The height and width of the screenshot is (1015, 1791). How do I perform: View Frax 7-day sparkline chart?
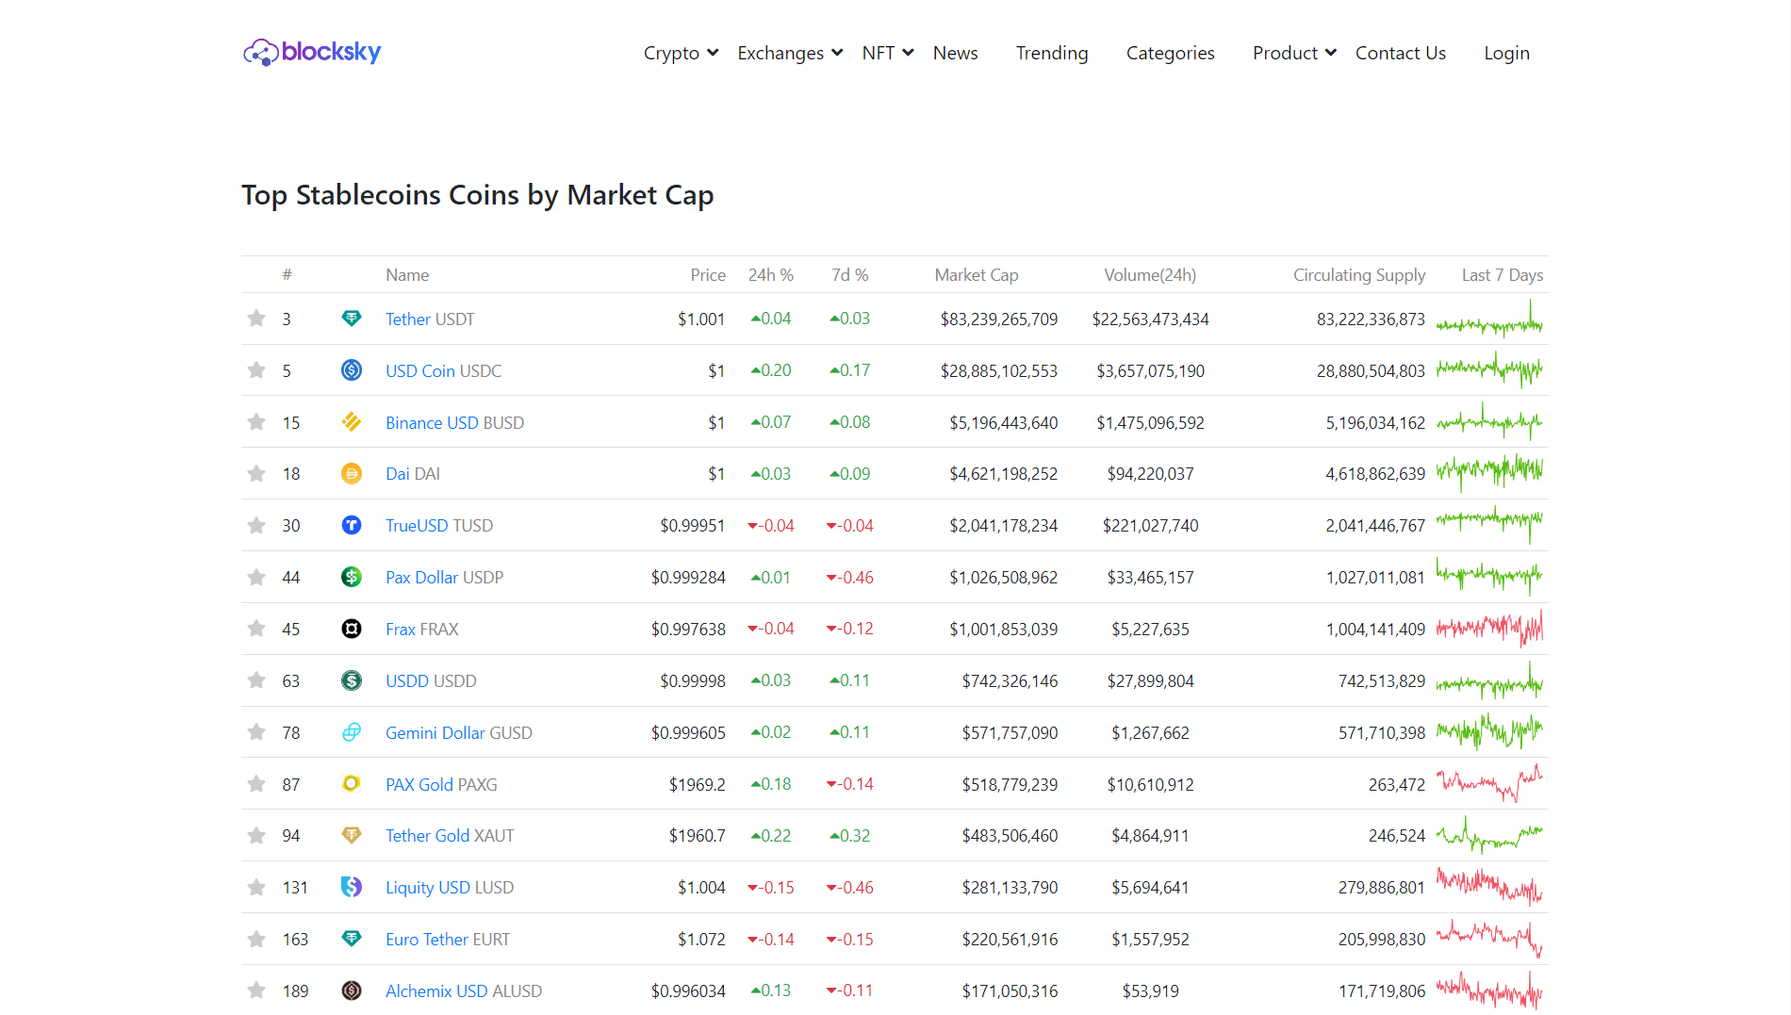(x=1489, y=629)
